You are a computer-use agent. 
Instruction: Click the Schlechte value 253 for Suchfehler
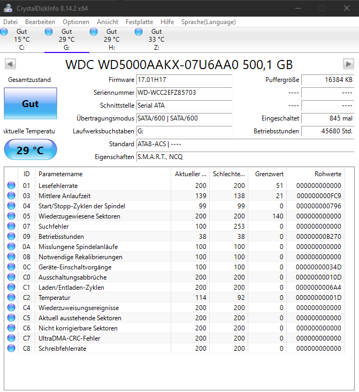(x=239, y=226)
